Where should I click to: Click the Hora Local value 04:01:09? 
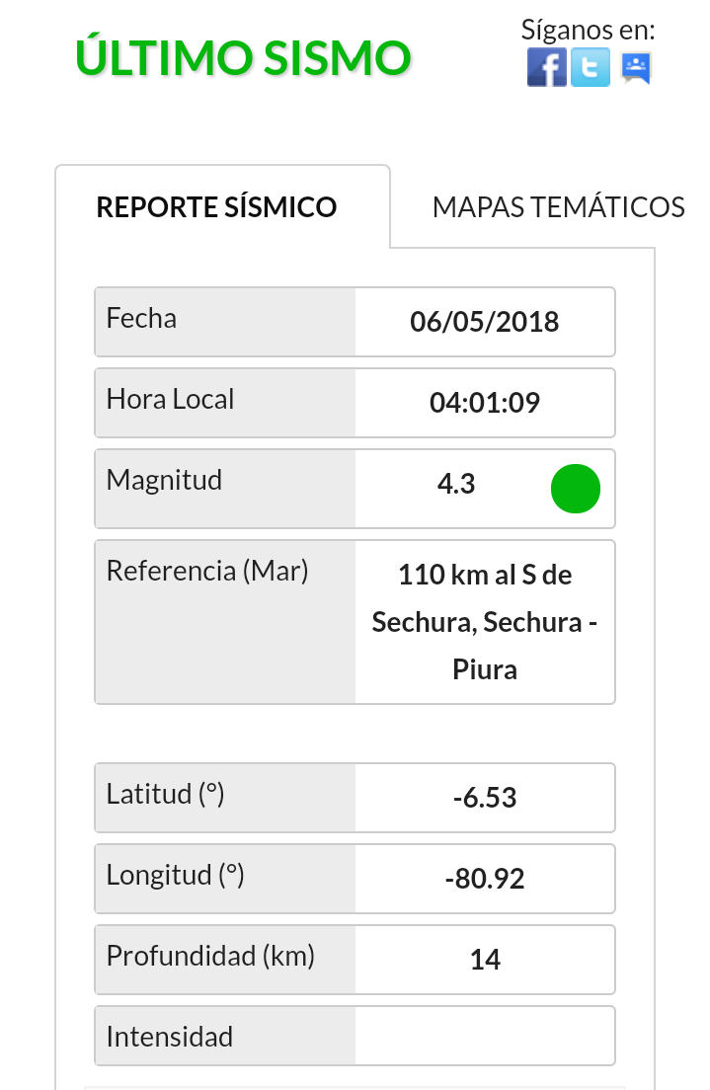tap(485, 403)
